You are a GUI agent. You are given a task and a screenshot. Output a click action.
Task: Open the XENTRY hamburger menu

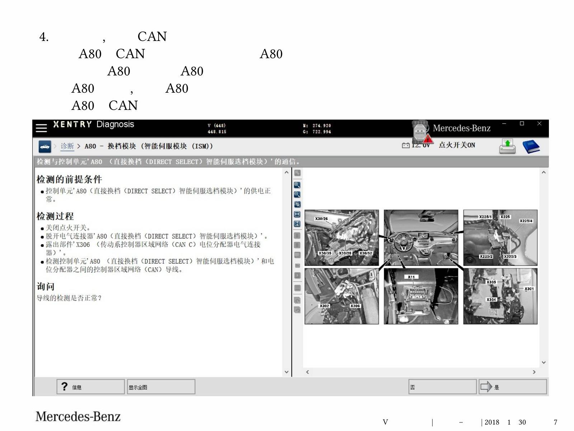[x=41, y=128]
